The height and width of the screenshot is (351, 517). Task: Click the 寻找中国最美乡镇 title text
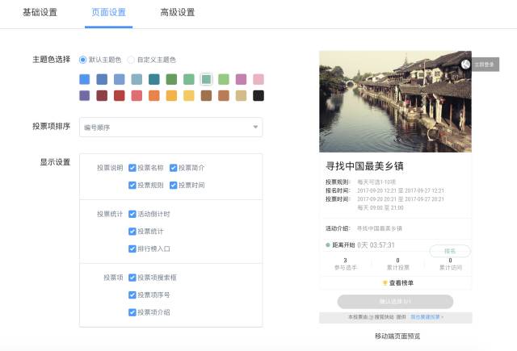click(364, 166)
